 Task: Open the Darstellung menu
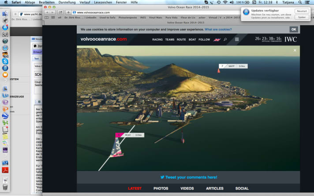pyautogui.click(x=67, y=2)
